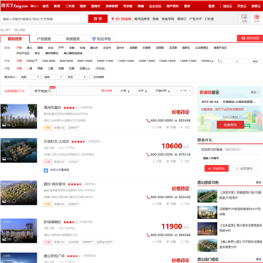This screenshot has width=263, height=263.
Task: Click the Fang.com logo
Action: point(15,6)
